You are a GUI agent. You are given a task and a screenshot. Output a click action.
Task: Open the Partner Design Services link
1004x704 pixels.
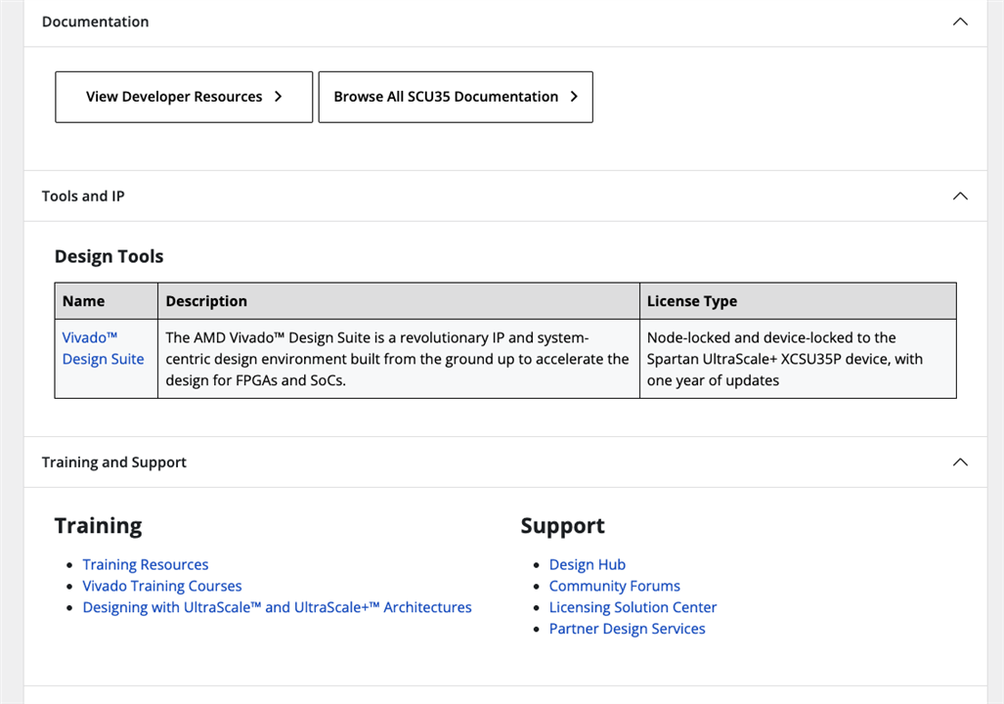coord(627,629)
